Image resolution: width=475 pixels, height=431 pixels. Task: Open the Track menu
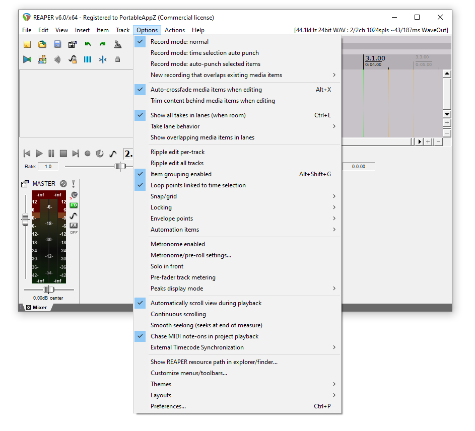pyautogui.click(x=123, y=30)
